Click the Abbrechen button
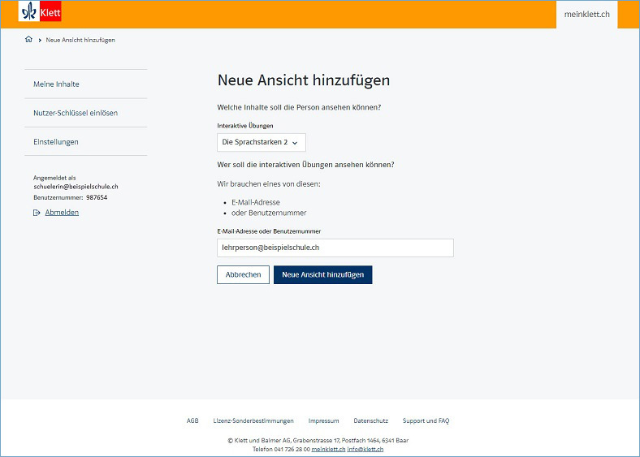Viewport: 640px width, 457px height. click(x=243, y=275)
